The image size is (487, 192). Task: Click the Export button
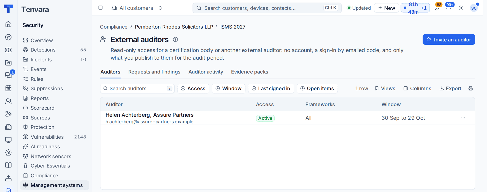[450, 88]
